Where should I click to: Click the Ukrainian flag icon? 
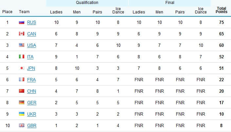(22, 114)
